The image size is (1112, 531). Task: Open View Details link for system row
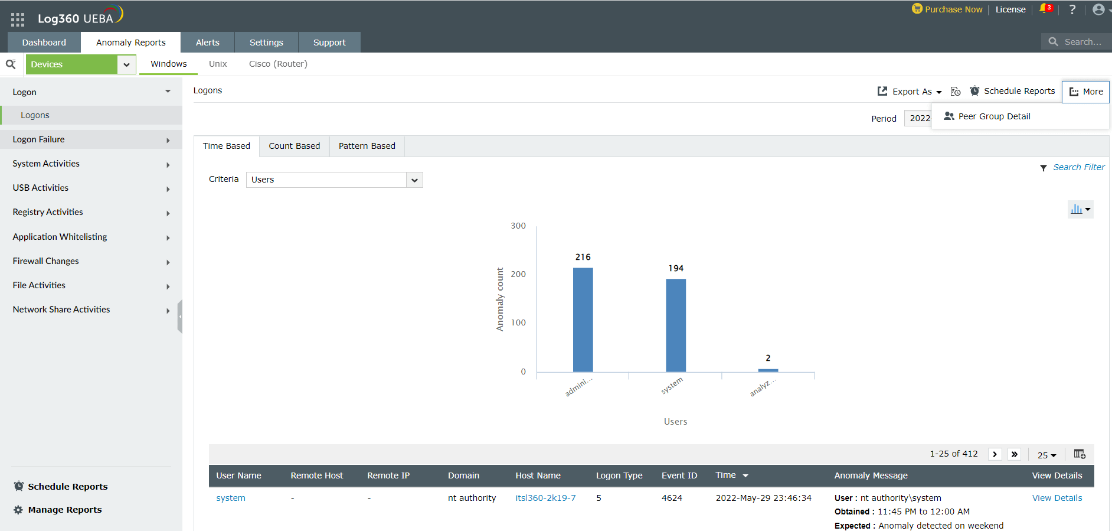1057,498
